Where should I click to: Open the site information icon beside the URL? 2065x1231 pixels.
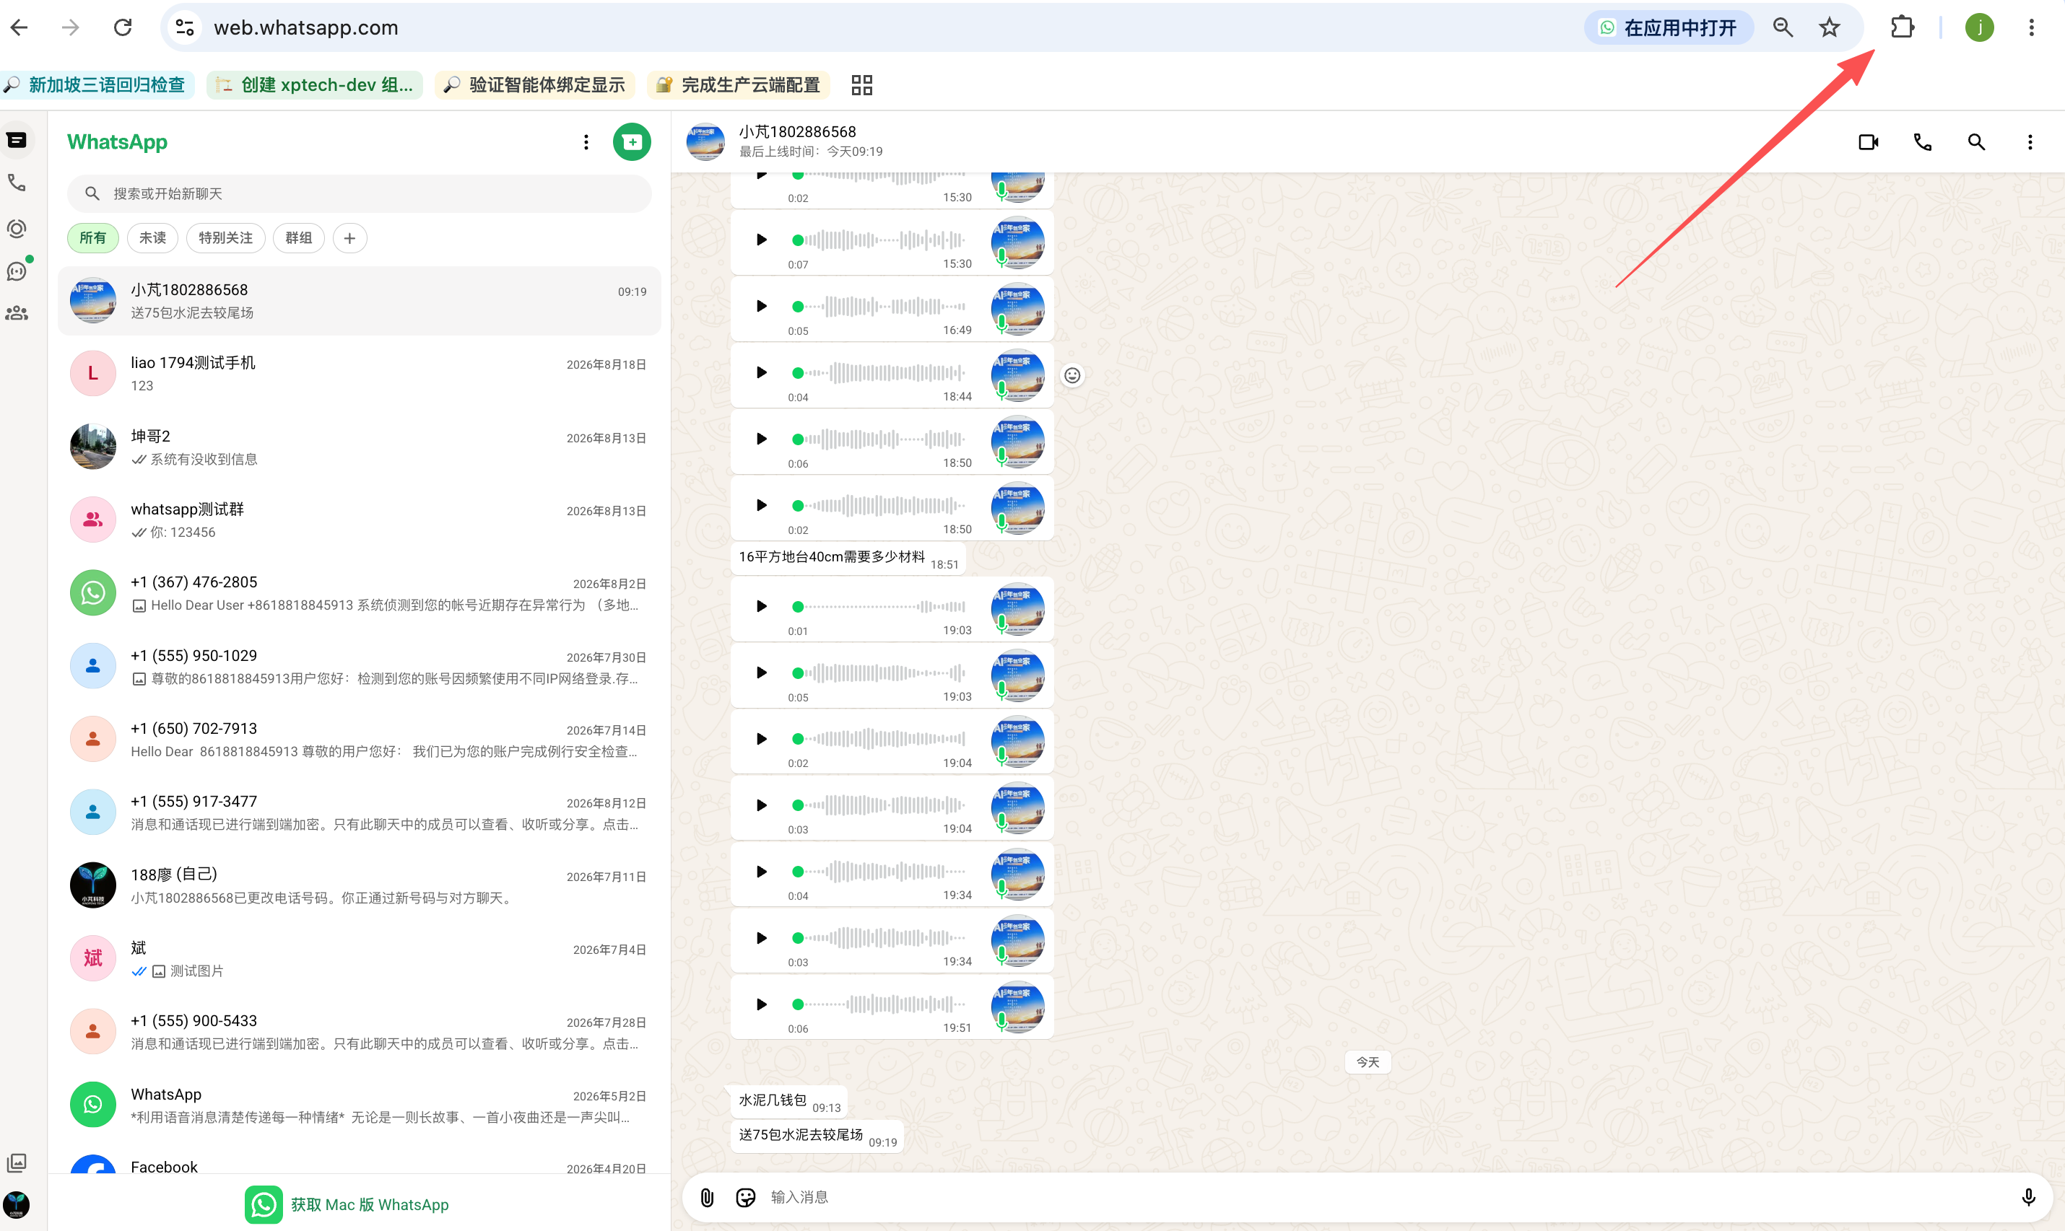(x=185, y=27)
